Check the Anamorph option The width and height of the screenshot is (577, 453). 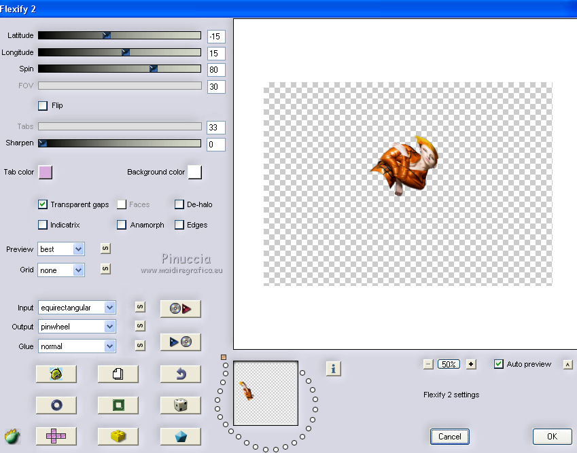pos(122,225)
